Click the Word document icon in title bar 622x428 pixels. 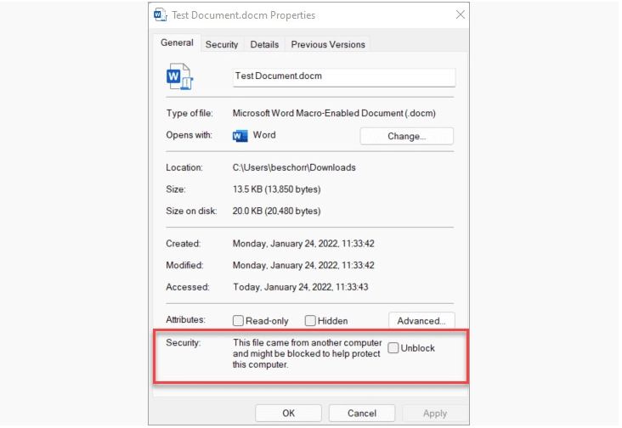161,15
